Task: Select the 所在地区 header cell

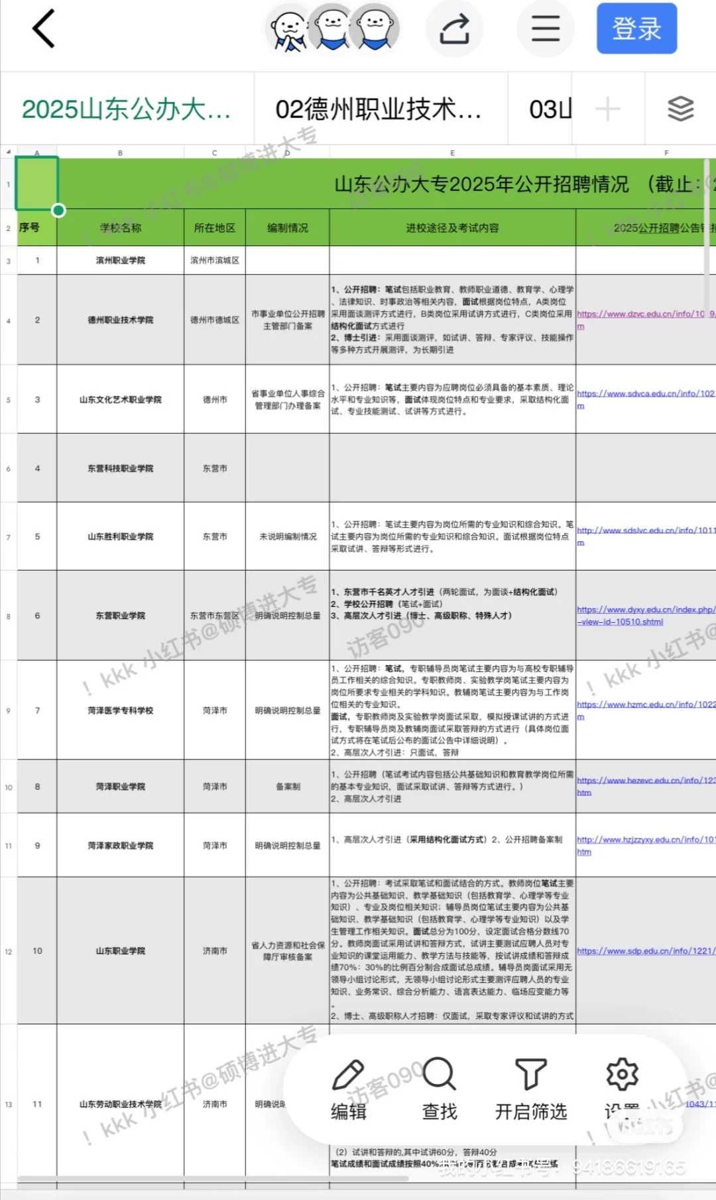Action: pyautogui.click(x=214, y=228)
